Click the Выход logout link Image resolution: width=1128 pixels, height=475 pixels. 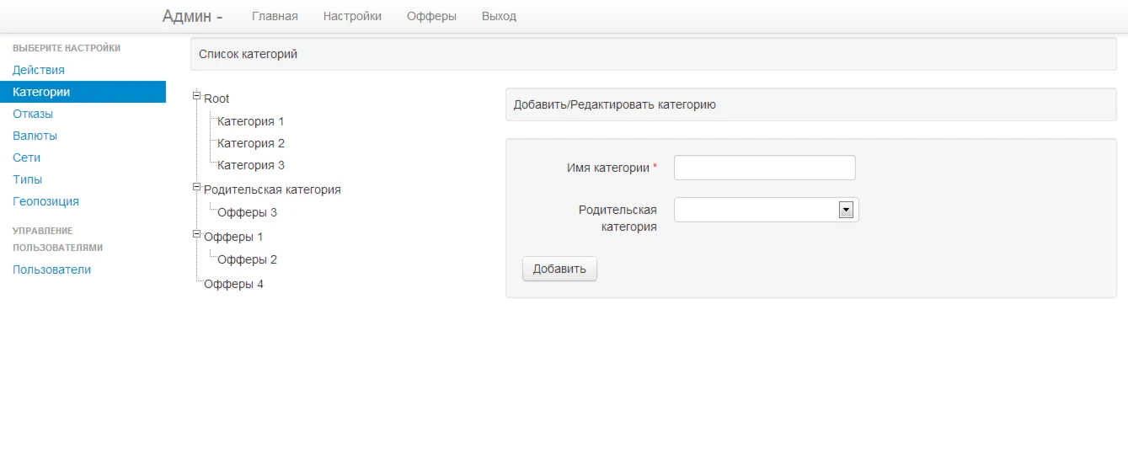pos(499,16)
